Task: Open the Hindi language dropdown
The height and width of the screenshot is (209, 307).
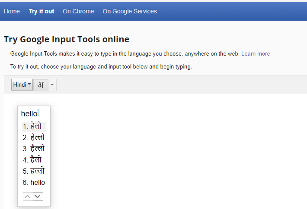Action: coord(22,85)
